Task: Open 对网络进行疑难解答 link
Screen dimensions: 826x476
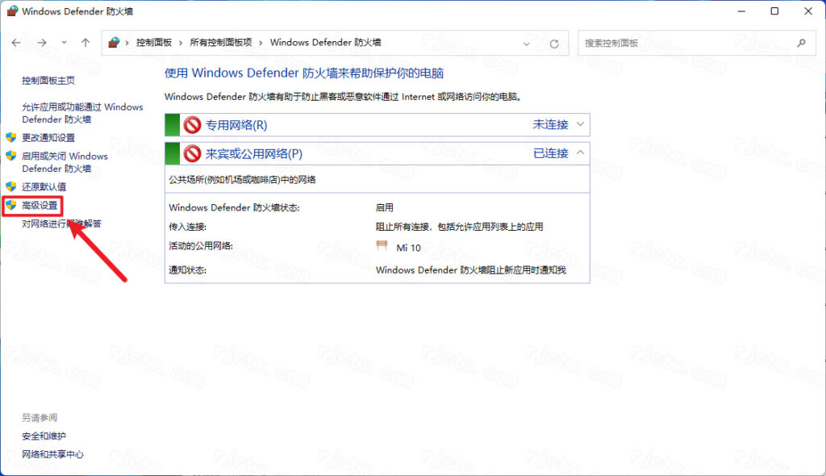Action: [61, 223]
